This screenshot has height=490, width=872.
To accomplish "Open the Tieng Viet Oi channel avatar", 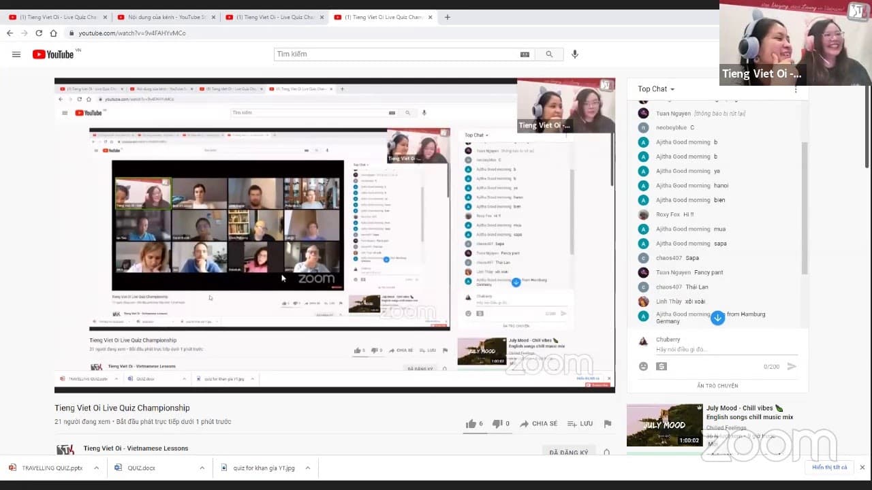I will [x=65, y=449].
